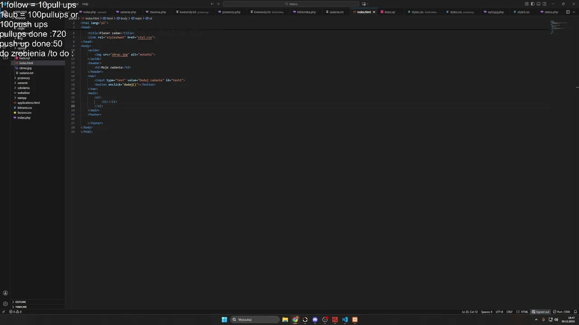Switch to the zadanie.php tab
The width and height of the screenshot is (579, 325).
pyautogui.click(x=128, y=12)
